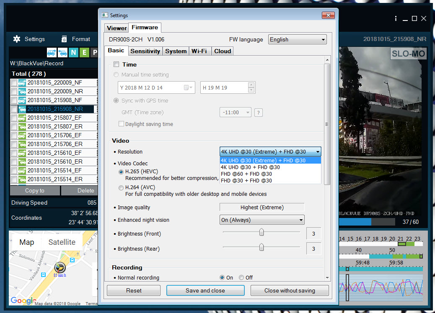435x313 pixels.
Task: Click the Image quality Highest (Extreme) field
Action: tap(262, 207)
